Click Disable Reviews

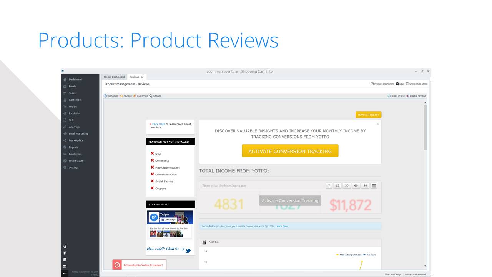(x=416, y=96)
